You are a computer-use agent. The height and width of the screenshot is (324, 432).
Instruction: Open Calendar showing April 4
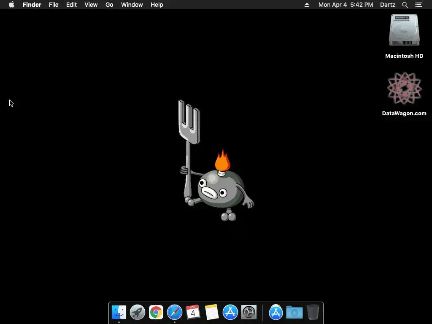coord(193,312)
